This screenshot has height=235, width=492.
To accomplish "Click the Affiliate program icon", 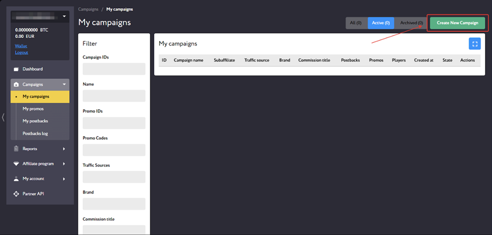I will coord(16,164).
